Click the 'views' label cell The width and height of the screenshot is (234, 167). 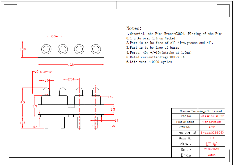point(185,144)
